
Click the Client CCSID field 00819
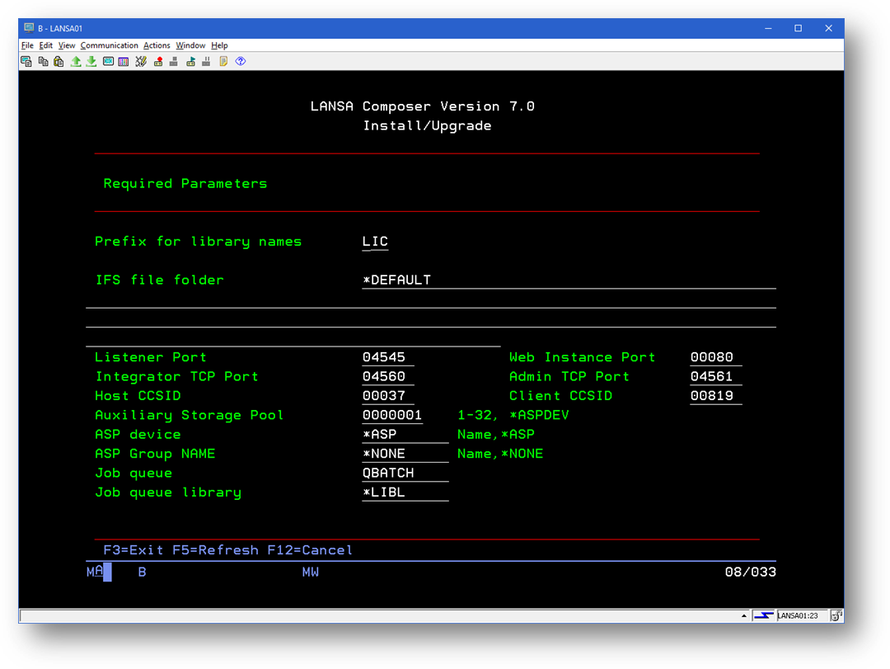[716, 396]
